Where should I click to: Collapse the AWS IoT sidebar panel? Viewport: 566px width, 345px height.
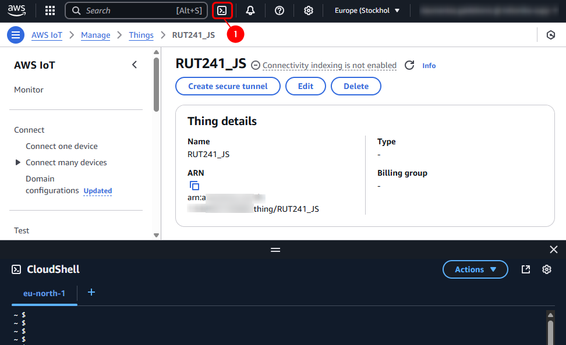(135, 65)
